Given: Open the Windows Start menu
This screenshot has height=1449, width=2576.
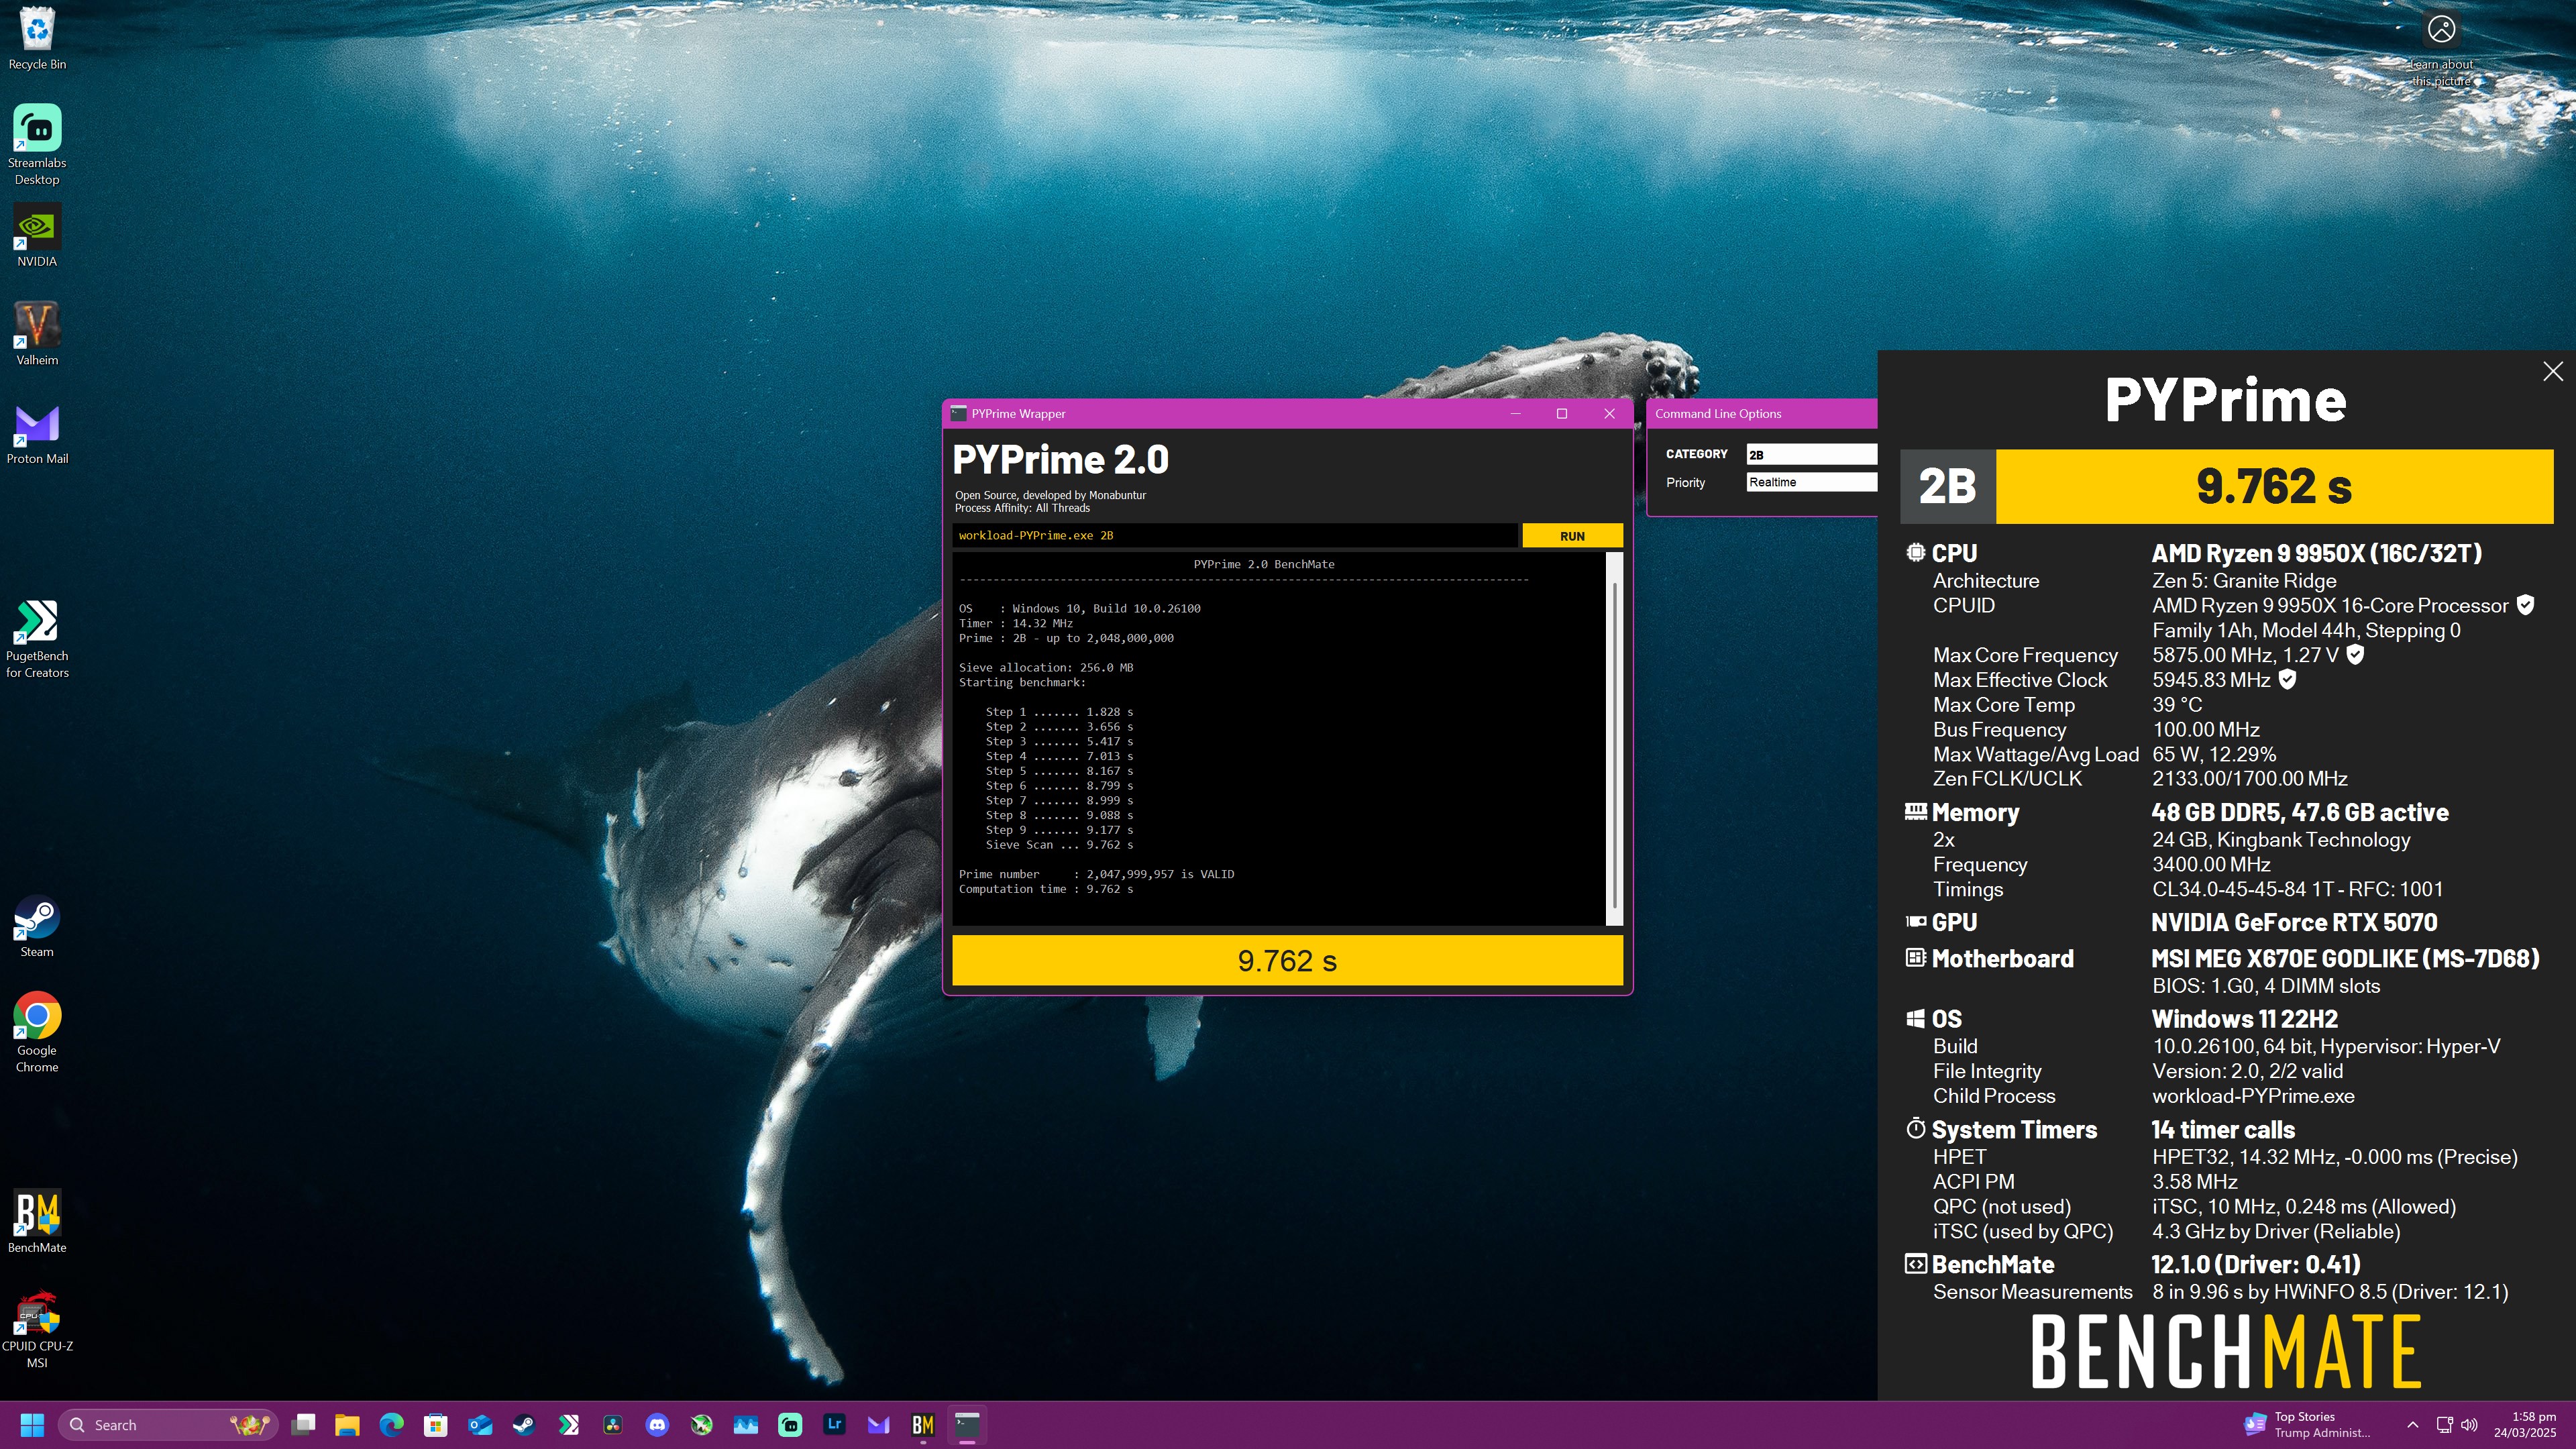Looking at the screenshot, I should 32,1424.
